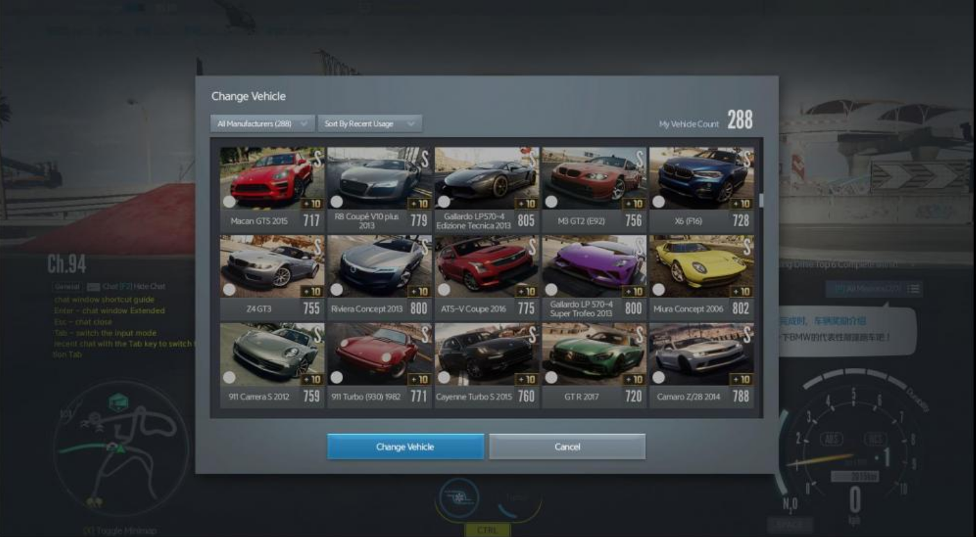Click the "M3 GT2 (E92)" vehicle name

pyautogui.click(x=581, y=221)
